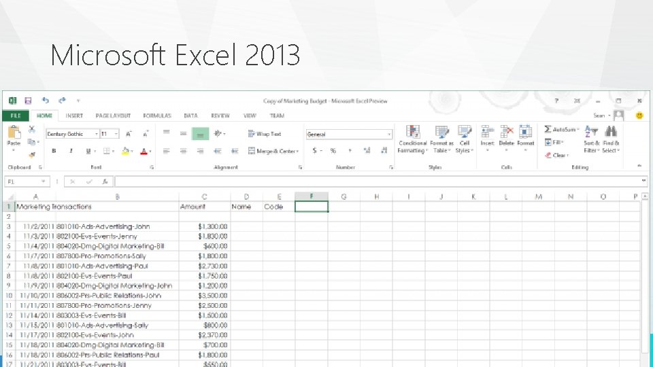
Task: Redo the last undone action
Action: point(63,101)
